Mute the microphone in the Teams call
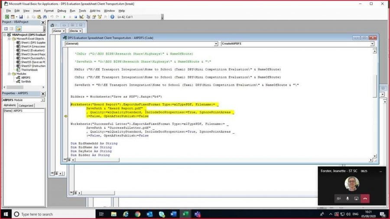Screen dimensions: 390x219 [x=348, y=199]
